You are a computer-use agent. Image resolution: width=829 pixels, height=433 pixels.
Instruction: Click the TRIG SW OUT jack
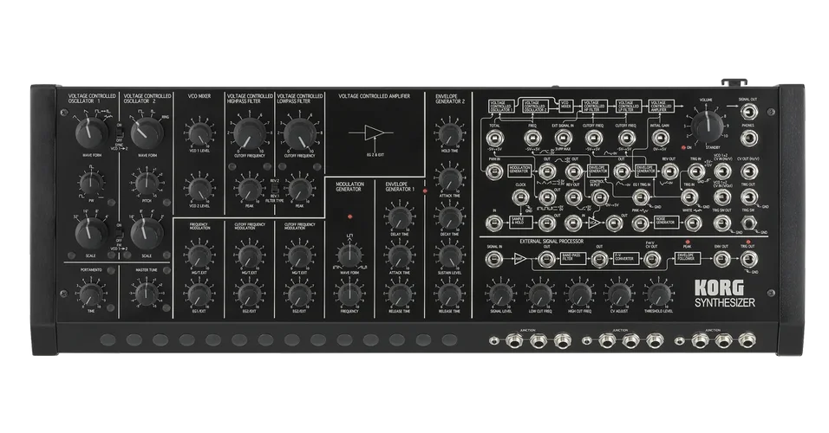coord(722,223)
